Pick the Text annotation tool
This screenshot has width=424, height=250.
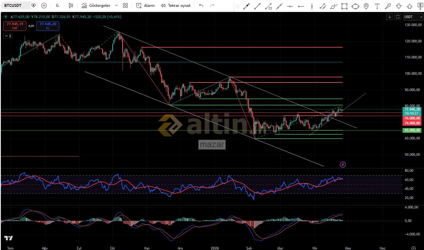[377, 6]
